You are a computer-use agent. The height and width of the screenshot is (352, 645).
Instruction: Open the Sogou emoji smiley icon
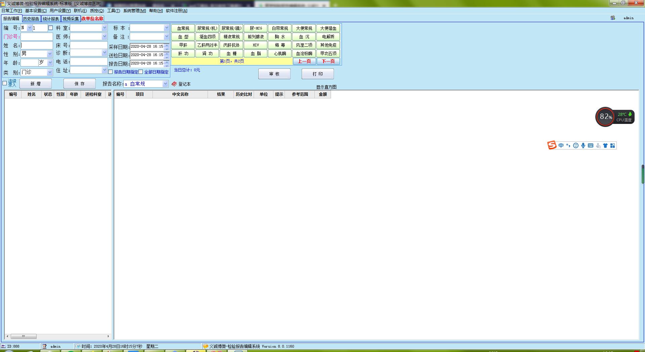[x=576, y=145]
